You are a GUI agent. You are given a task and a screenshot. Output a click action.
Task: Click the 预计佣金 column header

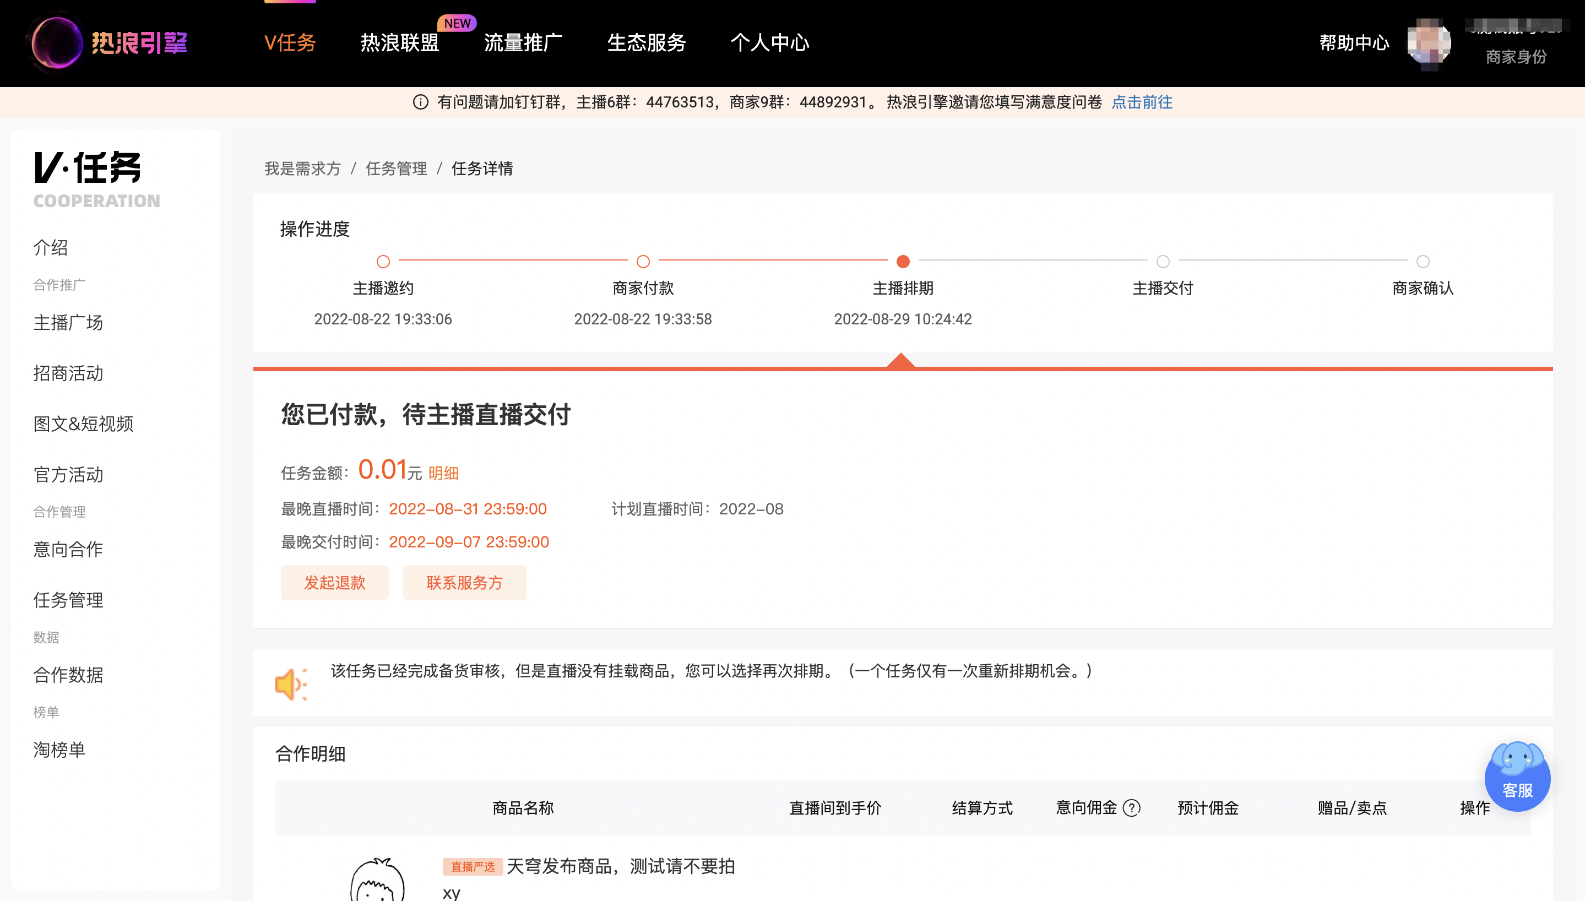(1208, 808)
